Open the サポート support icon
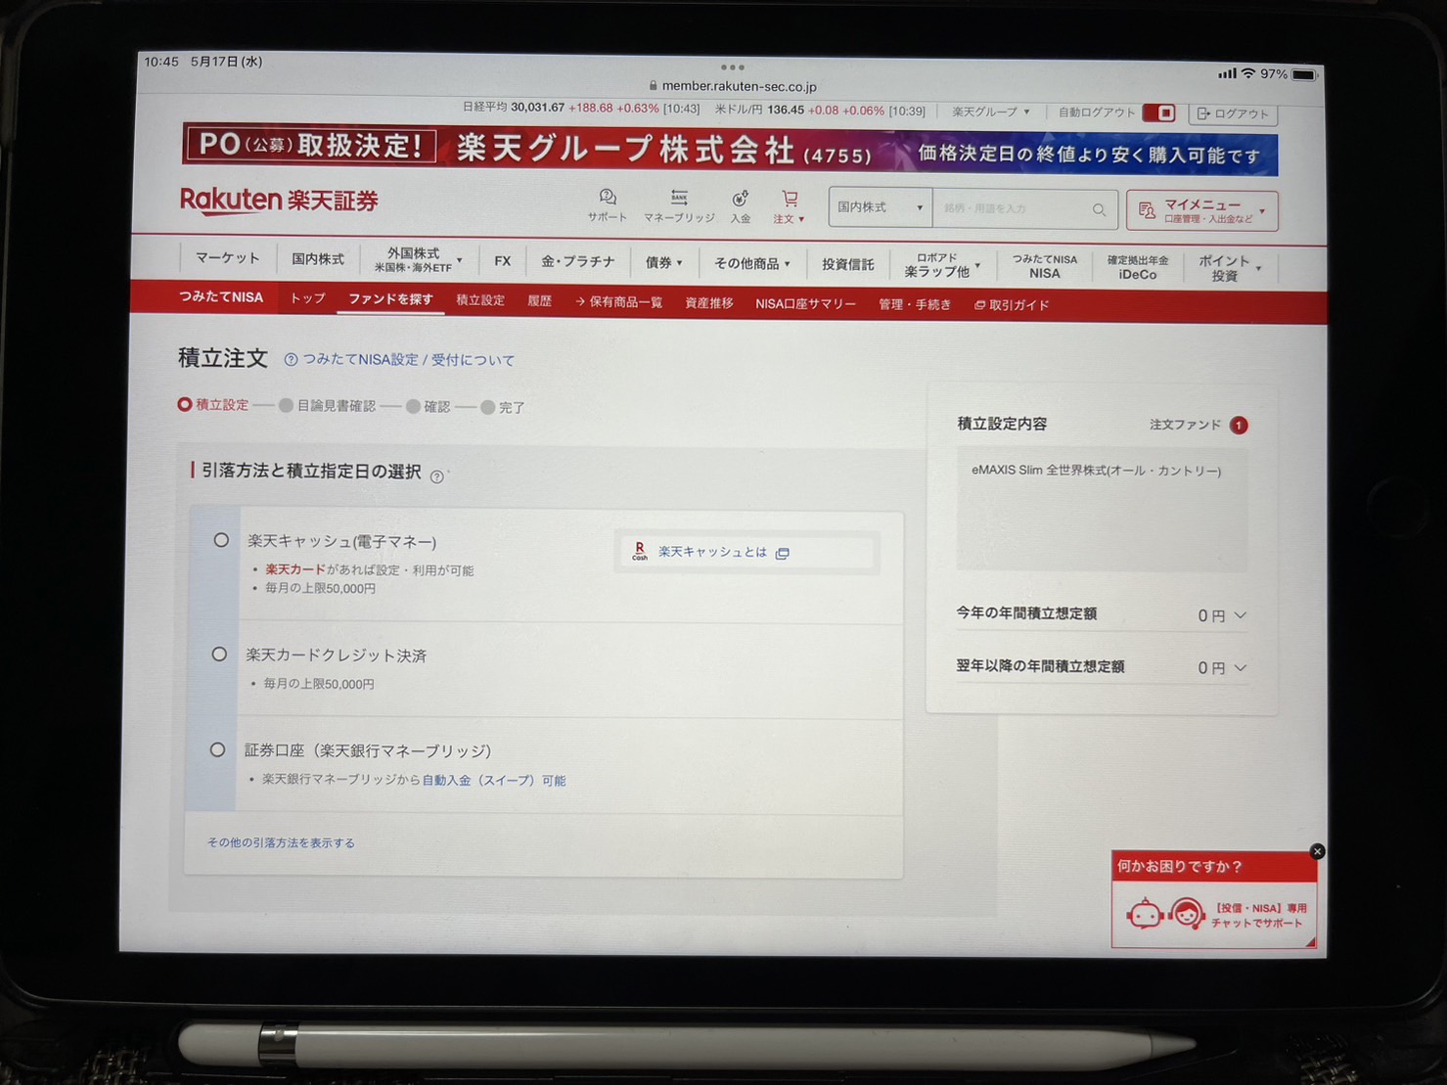1447x1085 pixels. click(x=607, y=205)
